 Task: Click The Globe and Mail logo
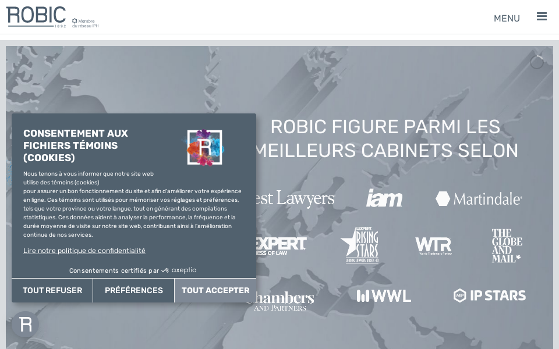pyautogui.click(x=506, y=245)
